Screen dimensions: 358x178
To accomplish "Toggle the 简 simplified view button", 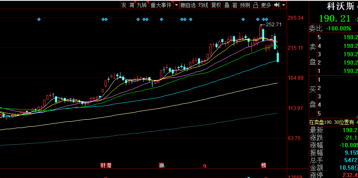I will 132,5.
